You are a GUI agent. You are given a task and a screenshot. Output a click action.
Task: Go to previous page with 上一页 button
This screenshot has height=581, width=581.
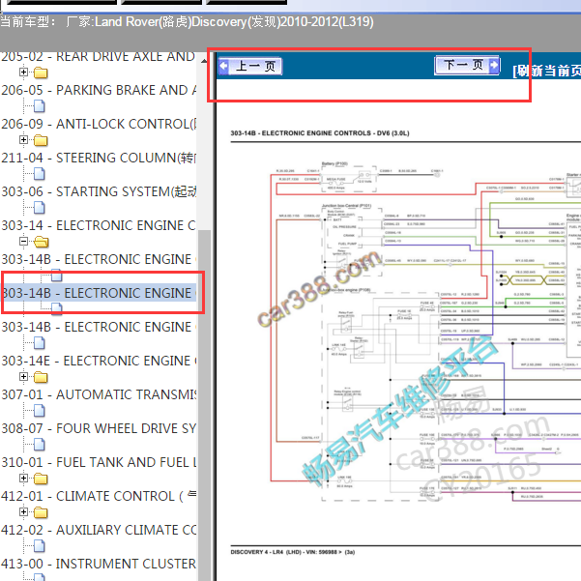[x=249, y=67]
